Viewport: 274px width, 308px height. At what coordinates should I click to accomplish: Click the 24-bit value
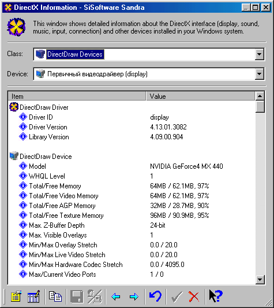(x=157, y=225)
